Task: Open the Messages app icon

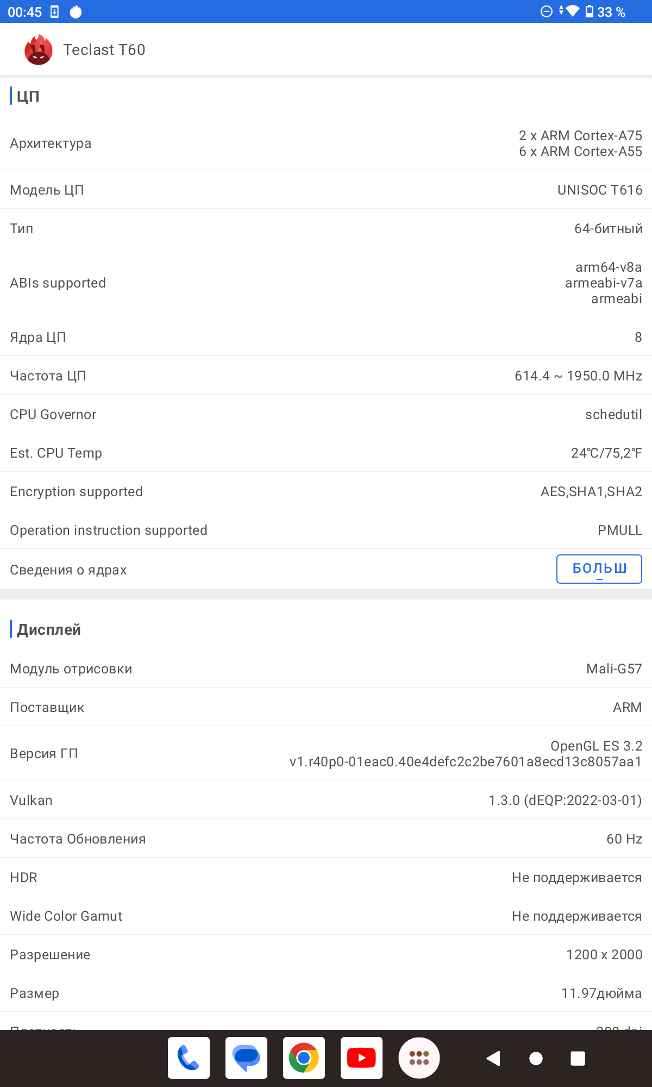Action: point(246,1058)
